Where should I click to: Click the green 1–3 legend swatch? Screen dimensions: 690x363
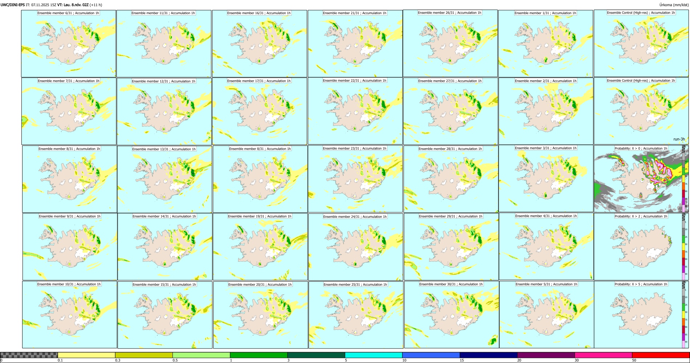tap(259, 355)
